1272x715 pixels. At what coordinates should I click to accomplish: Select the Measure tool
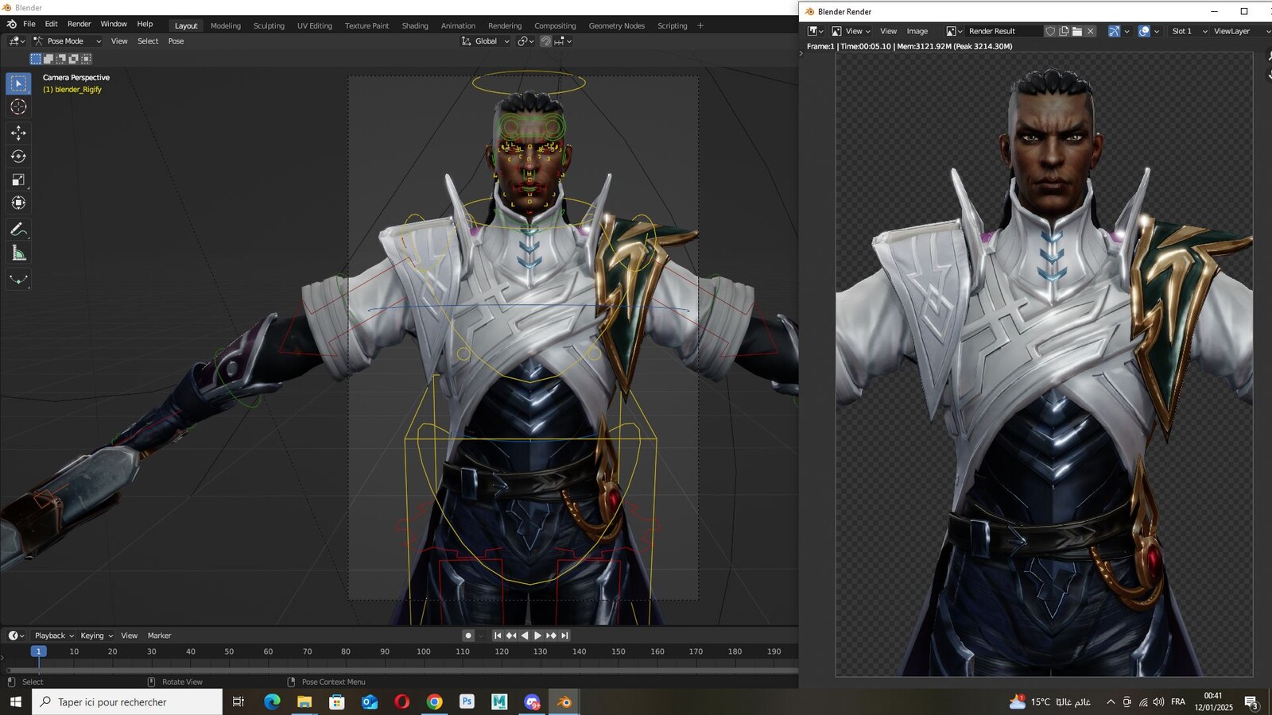click(18, 253)
